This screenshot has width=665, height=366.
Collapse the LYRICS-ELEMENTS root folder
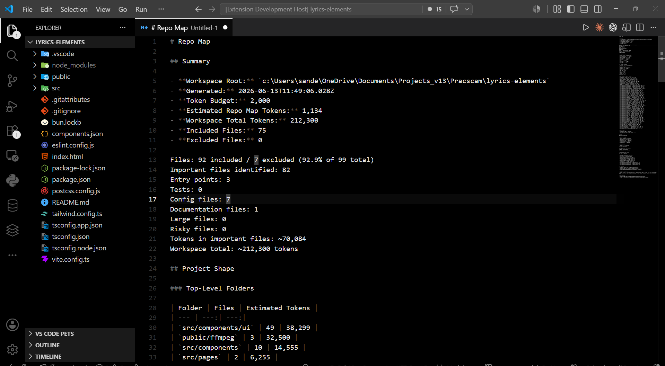point(80,42)
